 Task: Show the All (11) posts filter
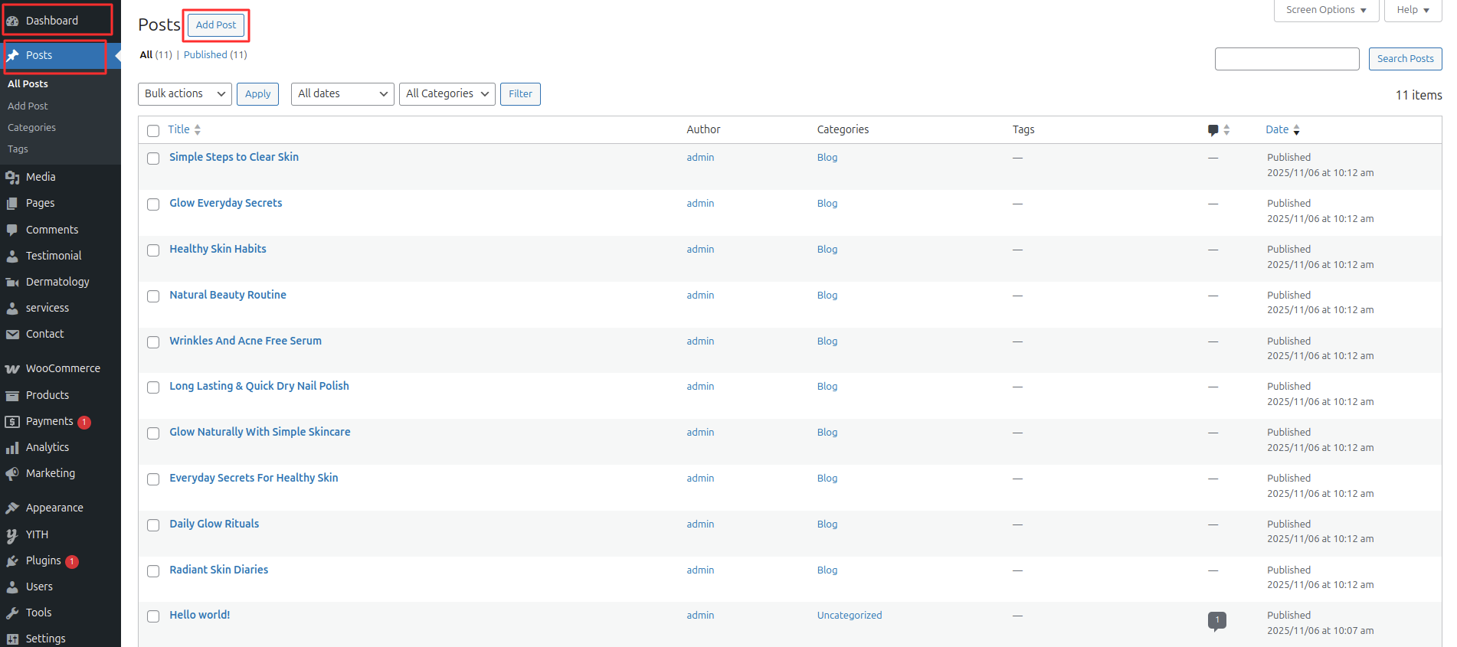(x=156, y=54)
